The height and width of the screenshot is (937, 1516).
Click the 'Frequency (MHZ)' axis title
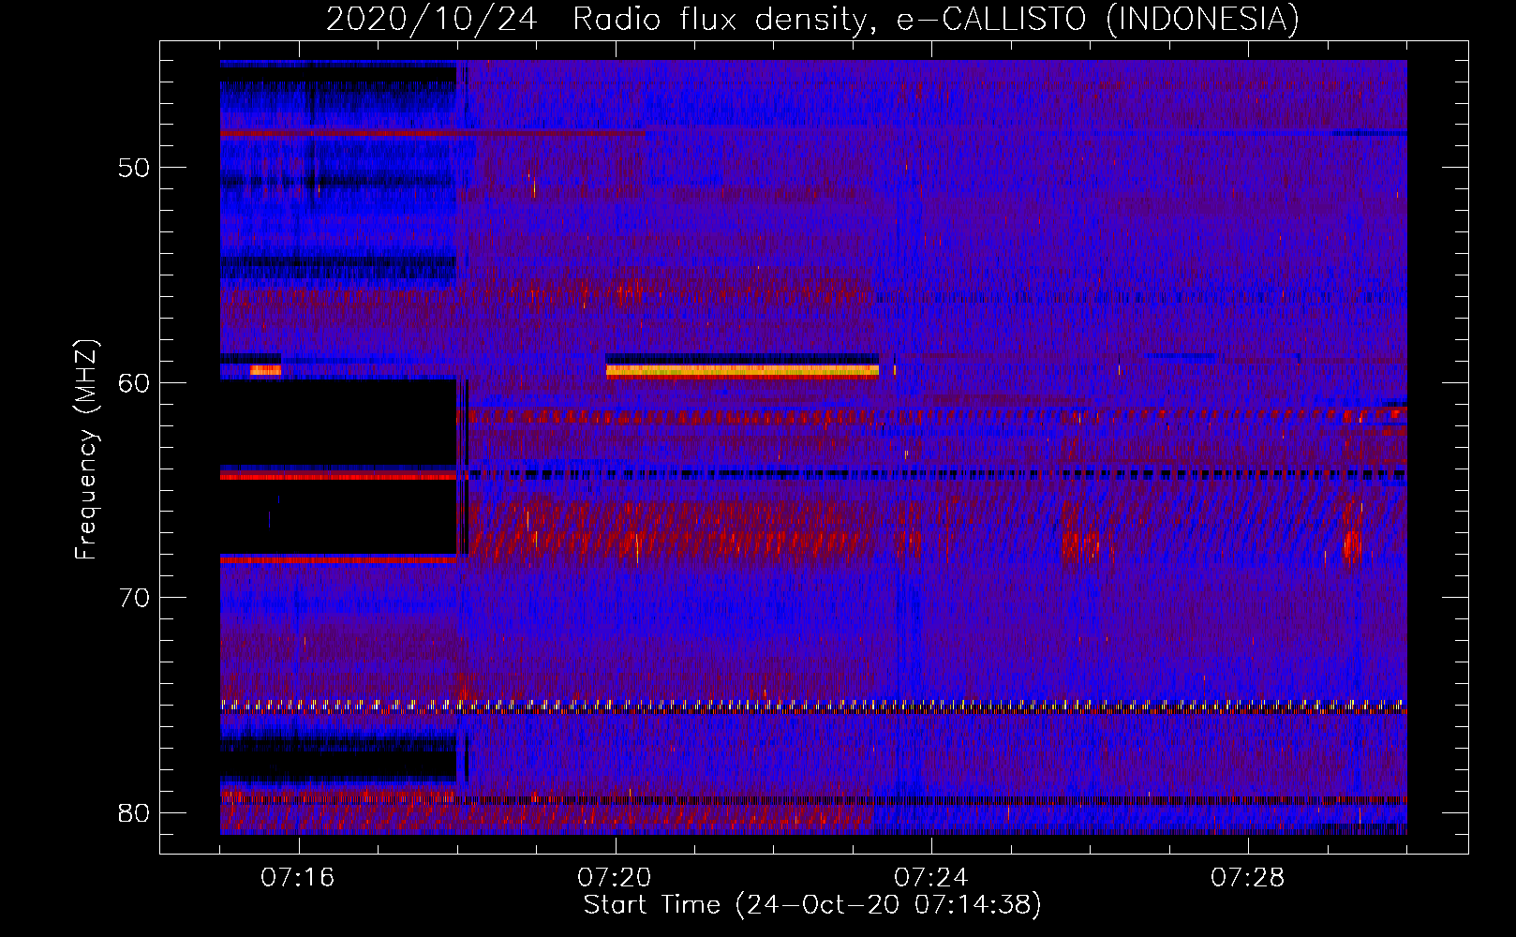pyautogui.click(x=85, y=450)
